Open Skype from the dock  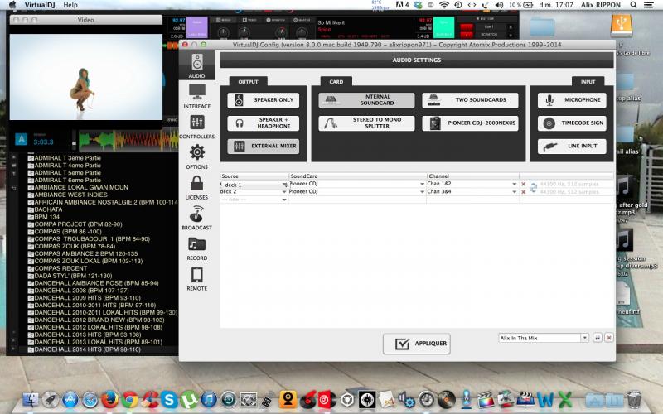(169, 399)
